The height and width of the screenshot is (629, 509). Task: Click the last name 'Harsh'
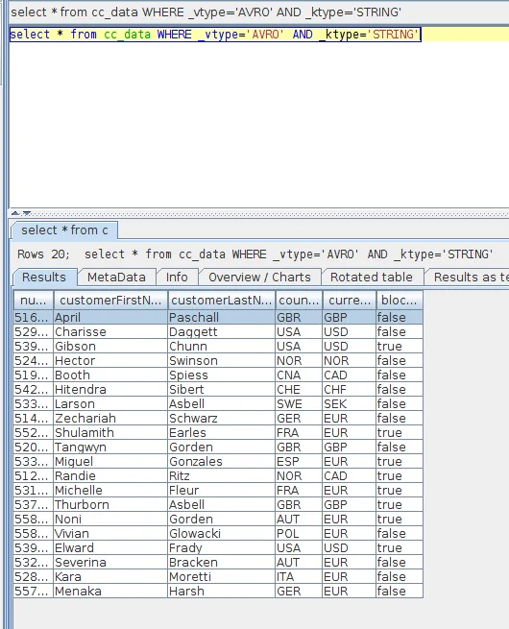click(x=222, y=592)
